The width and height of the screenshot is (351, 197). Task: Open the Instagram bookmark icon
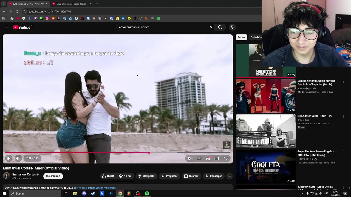click(47, 18)
